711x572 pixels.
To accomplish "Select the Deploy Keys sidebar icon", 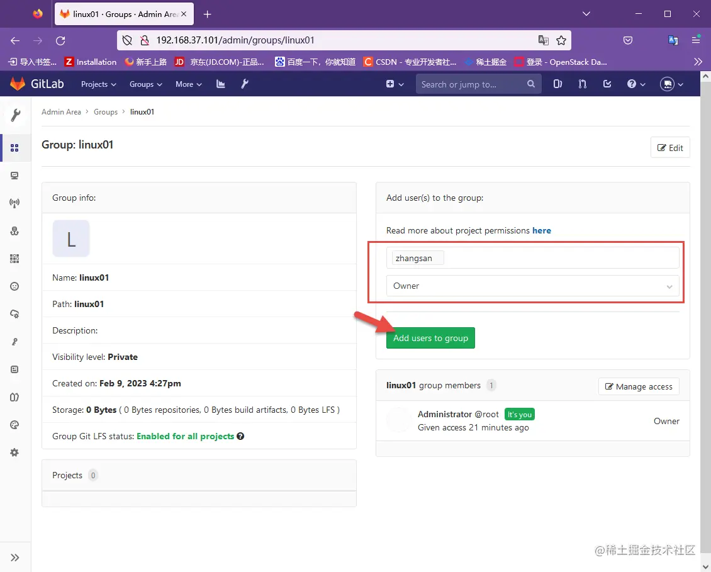I will click(14, 342).
